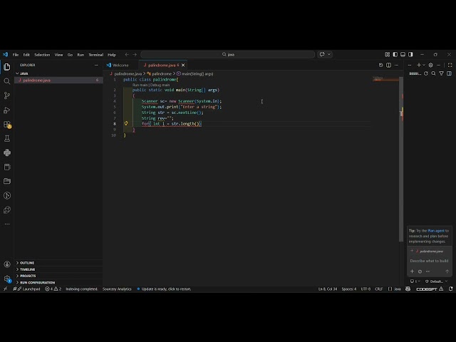Expand the TIMELINE section
Viewport: 456px width, 342px height.
58,269
